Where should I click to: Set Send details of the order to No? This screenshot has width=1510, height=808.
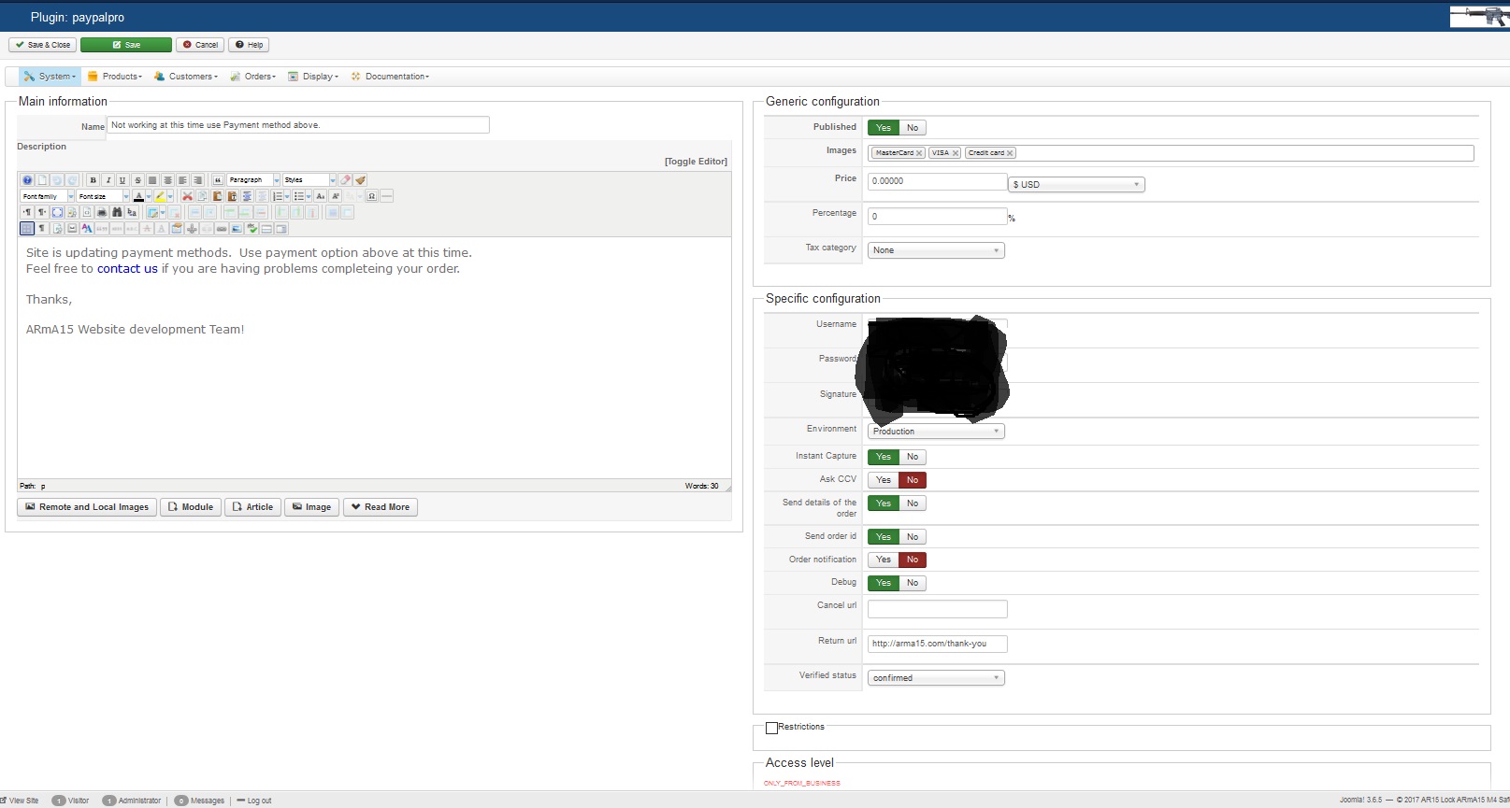click(913, 503)
